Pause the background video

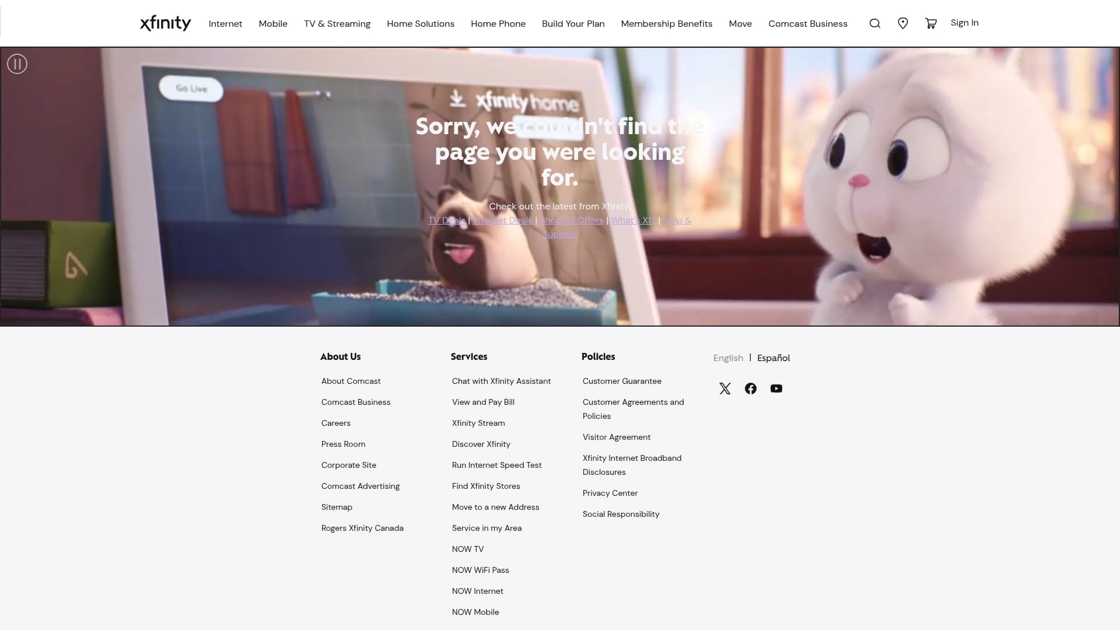pyautogui.click(x=17, y=64)
